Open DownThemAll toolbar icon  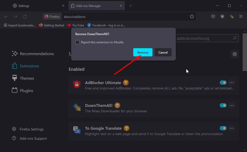click(x=232, y=16)
